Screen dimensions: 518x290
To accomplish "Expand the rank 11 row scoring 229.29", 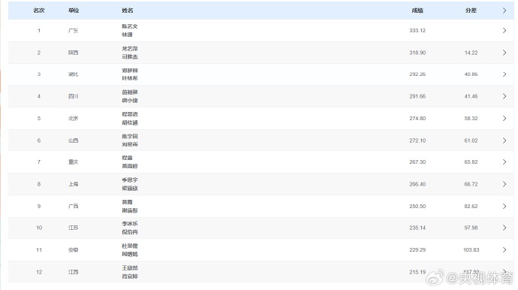I will (504, 250).
